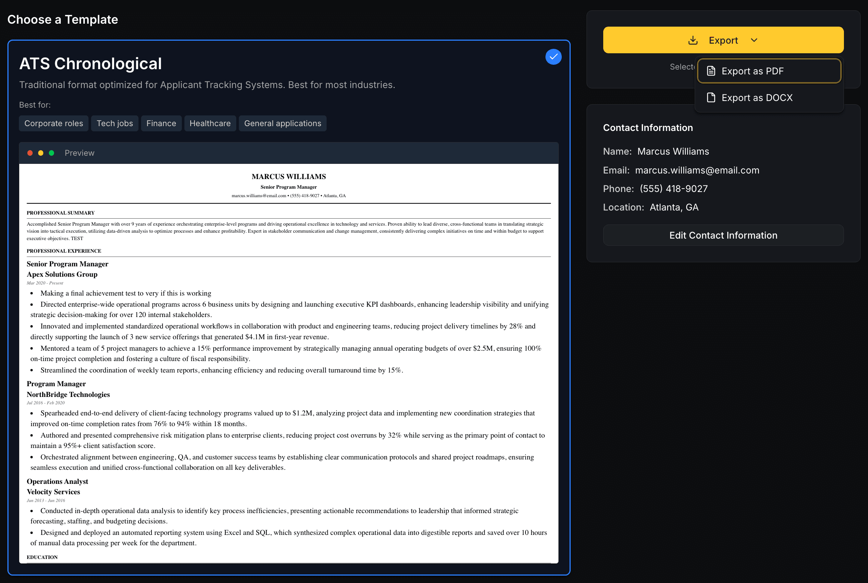Click the blue checkmark on the selected template
868x583 pixels.
[553, 57]
